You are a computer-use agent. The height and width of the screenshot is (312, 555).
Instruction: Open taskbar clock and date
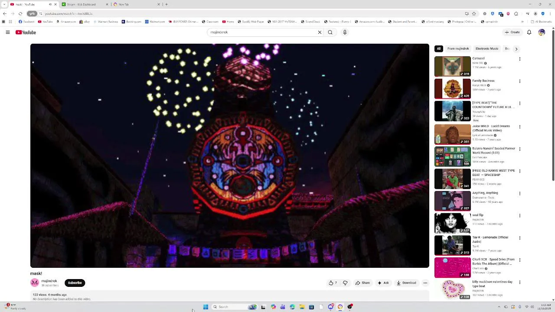(544, 307)
